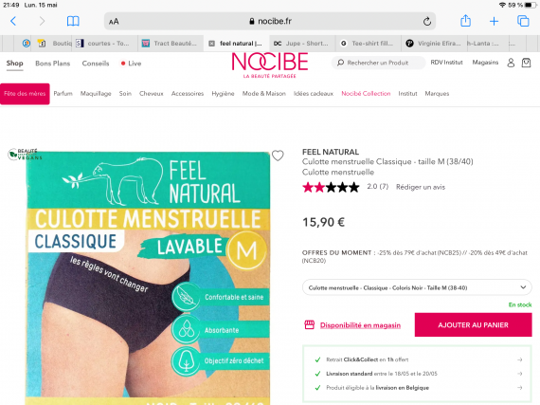Open the share sheet icon
This screenshot has width=540, height=405.
pyautogui.click(x=465, y=21)
